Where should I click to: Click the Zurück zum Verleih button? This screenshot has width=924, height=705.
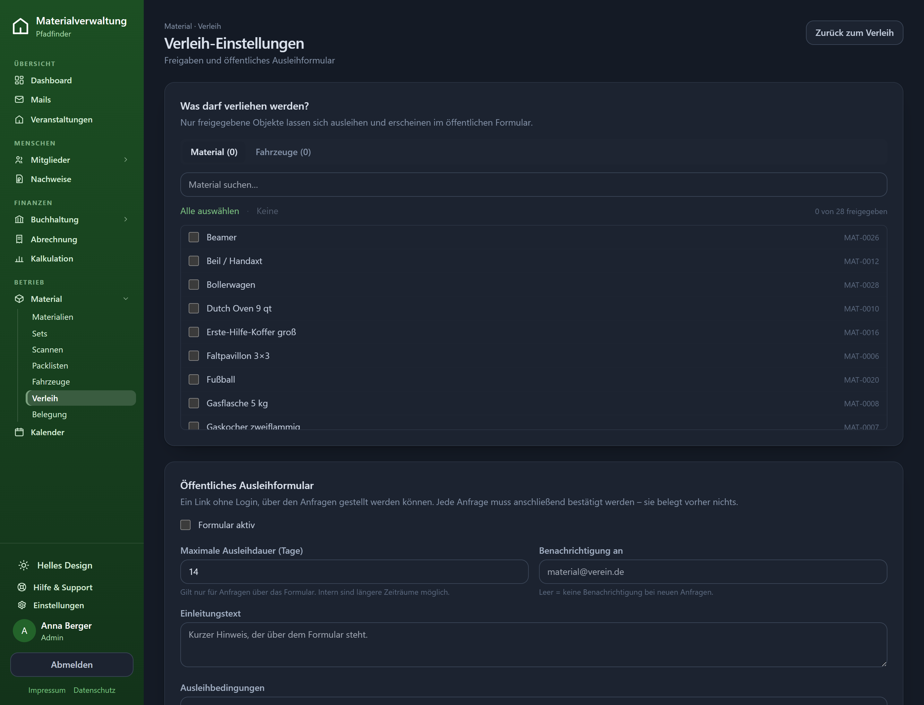854,33
